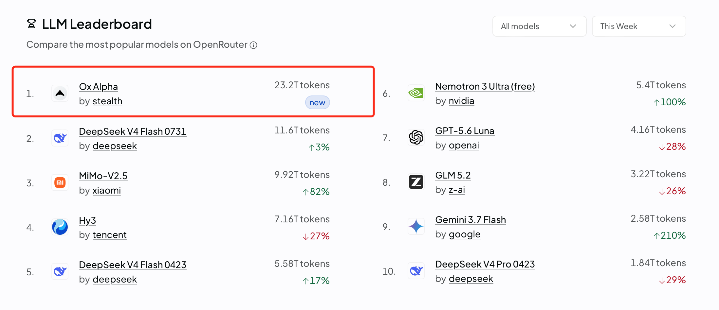
Task: Click the info icon next to OpenRouter description
Action: point(253,45)
